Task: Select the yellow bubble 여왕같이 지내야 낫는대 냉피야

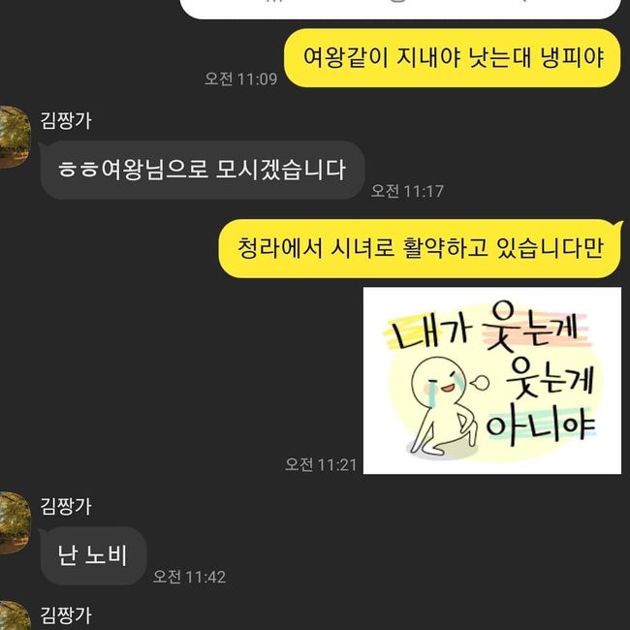Action: (x=452, y=58)
